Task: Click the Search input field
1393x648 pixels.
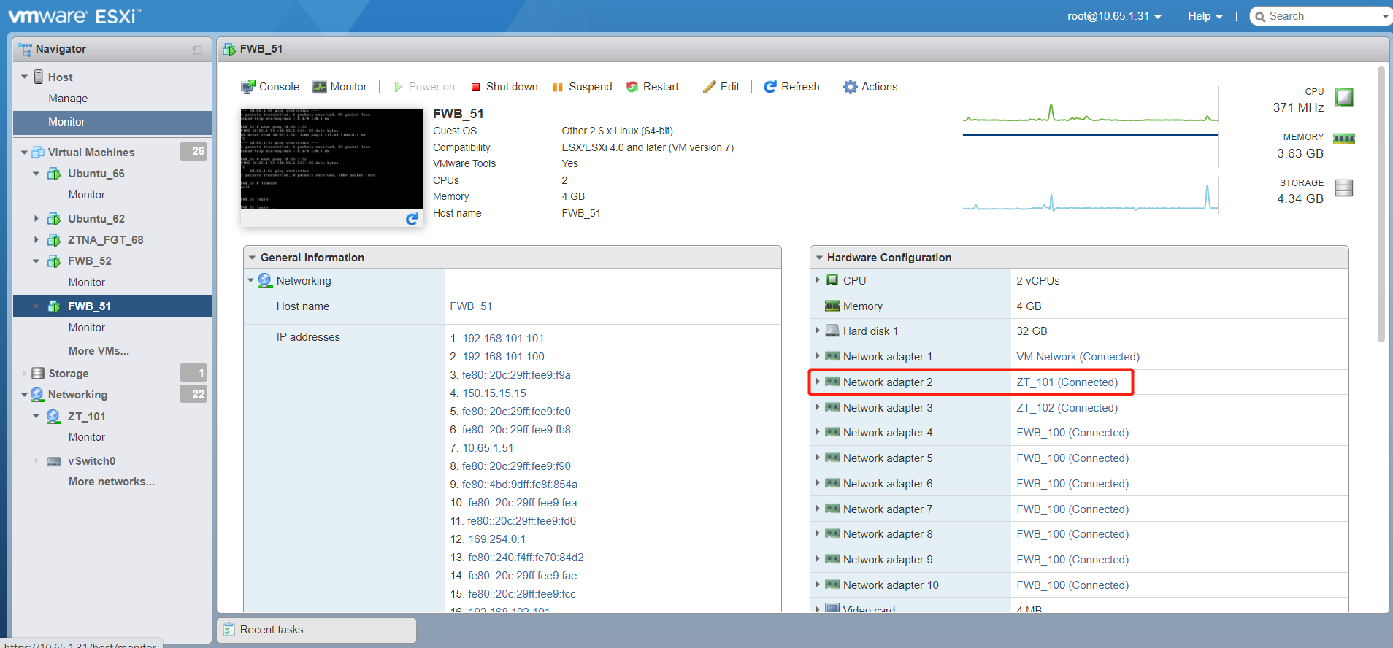Action: tap(1320, 16)
